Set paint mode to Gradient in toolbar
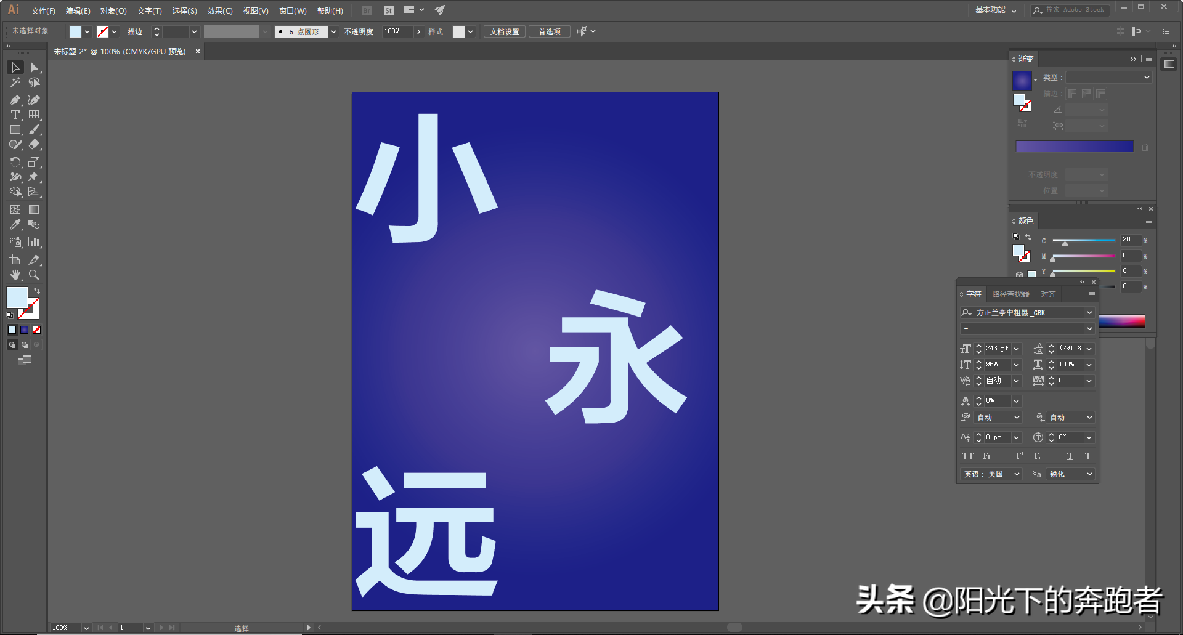 pos(25,330)
